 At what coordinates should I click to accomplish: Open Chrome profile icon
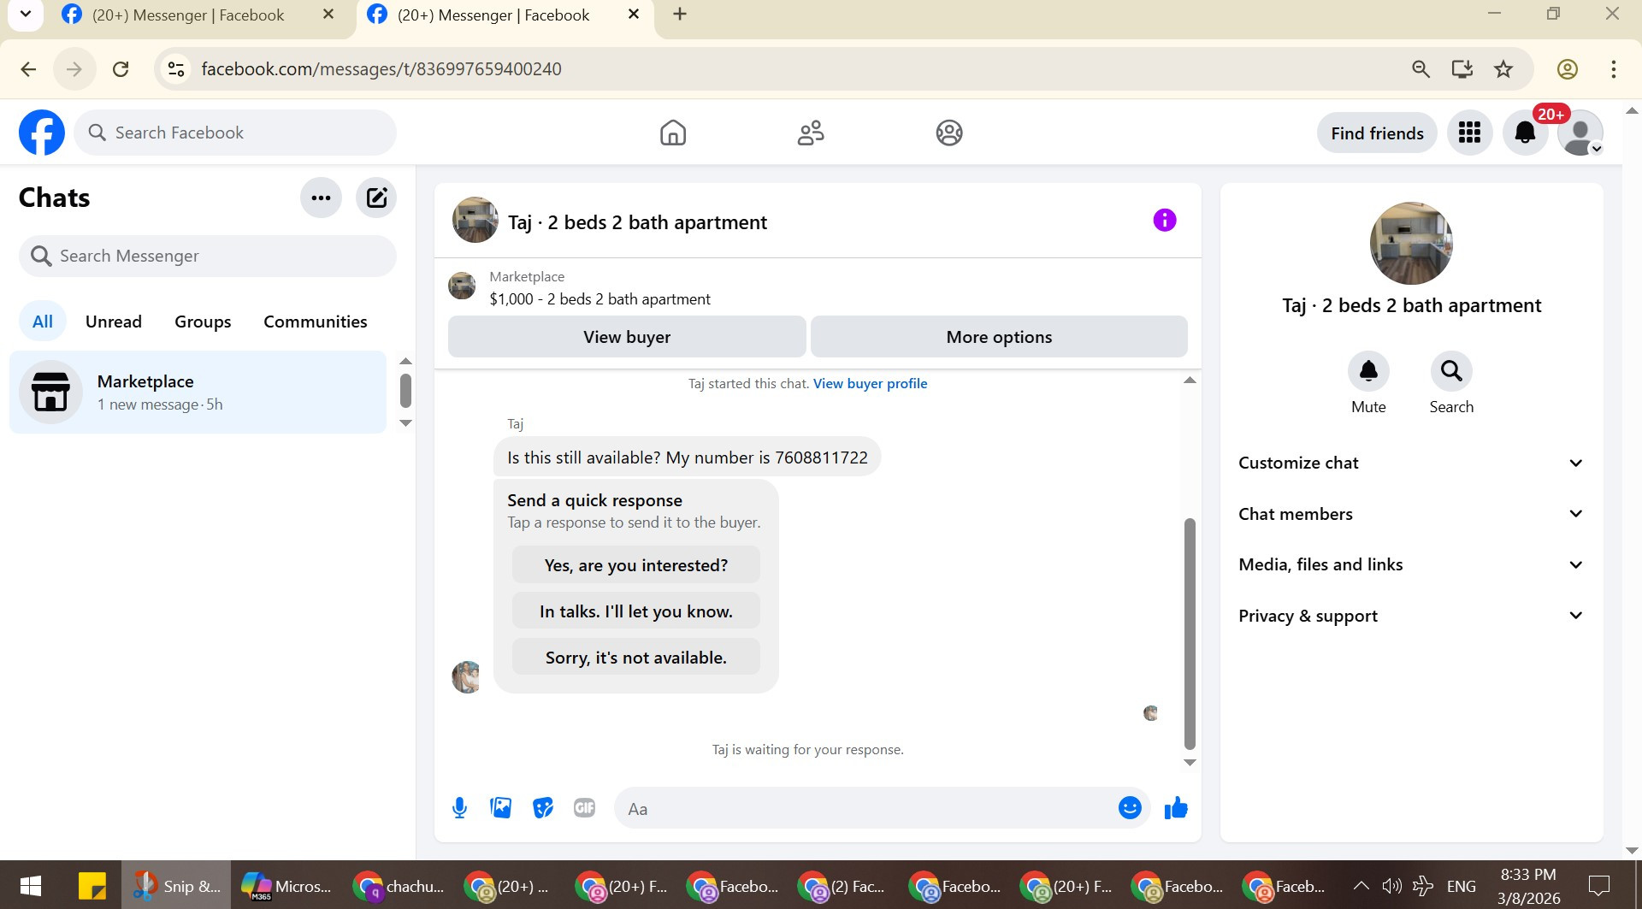pyautogui.click(x=1567, y=69)
